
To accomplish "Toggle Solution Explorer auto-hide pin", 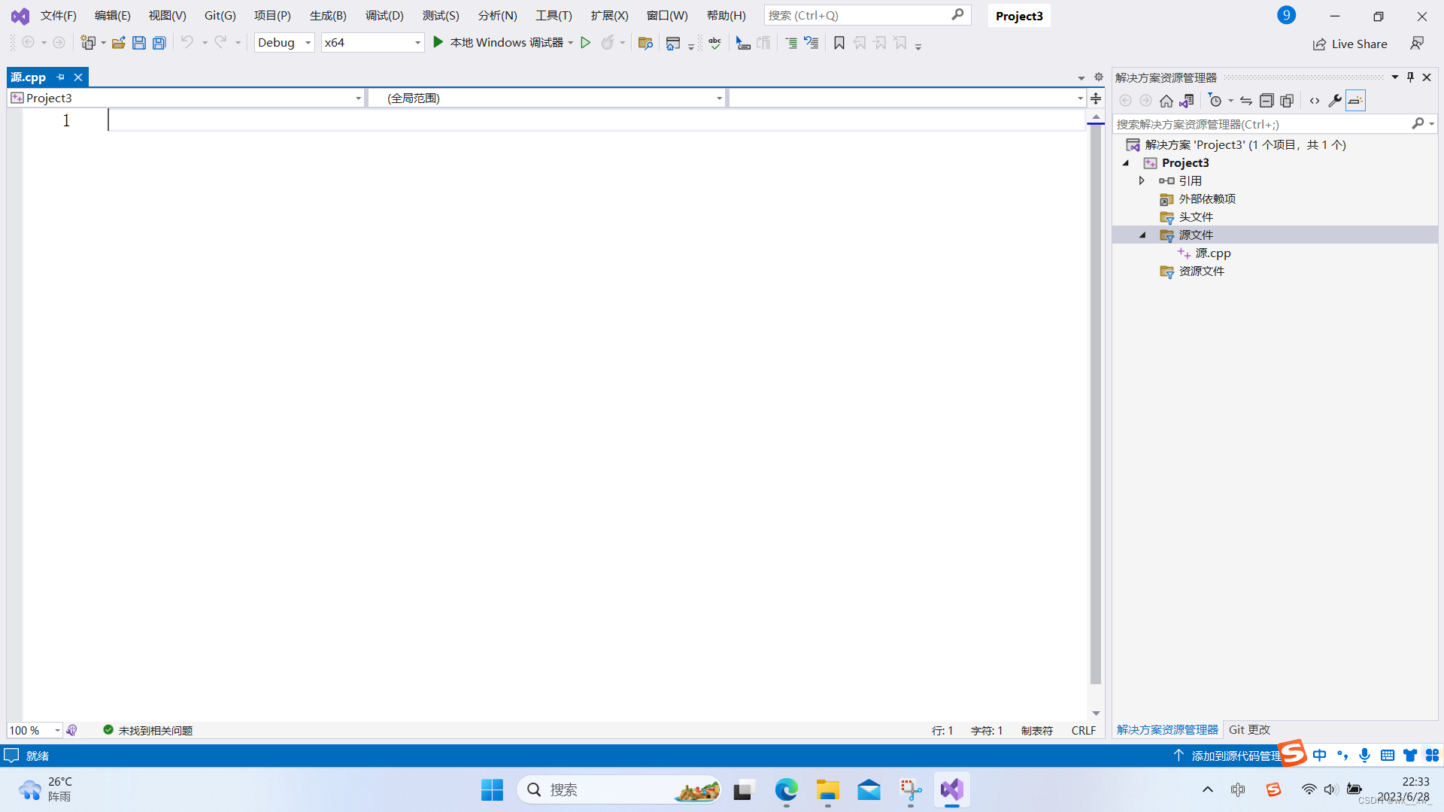I will 1410,77.
